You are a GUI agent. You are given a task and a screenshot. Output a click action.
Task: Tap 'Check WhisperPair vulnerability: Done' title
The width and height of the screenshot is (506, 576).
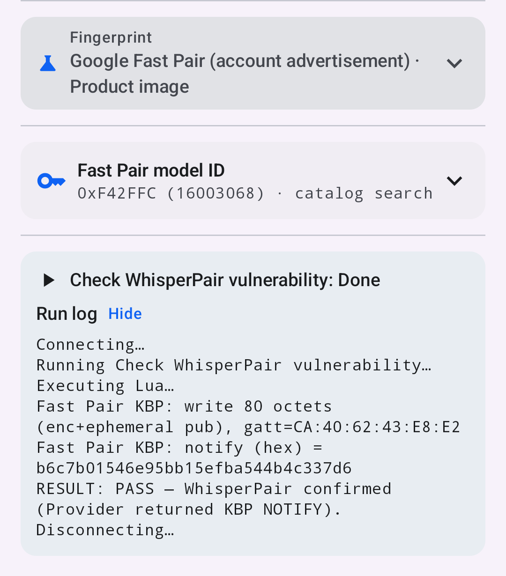pyautogui.click(x=225, y=280)
